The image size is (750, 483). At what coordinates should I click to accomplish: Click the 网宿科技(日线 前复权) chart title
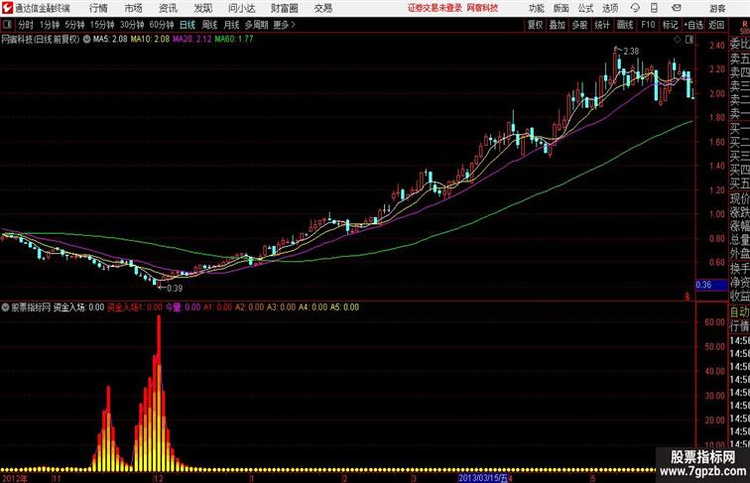(41, 40)
